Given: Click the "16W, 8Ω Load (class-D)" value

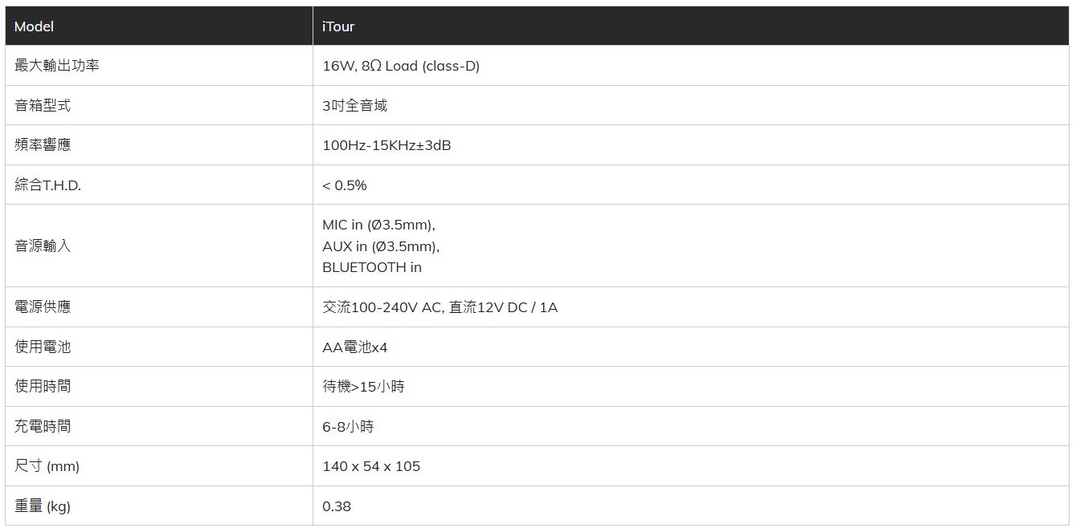Looking at the screenshot, I should 401,66.
